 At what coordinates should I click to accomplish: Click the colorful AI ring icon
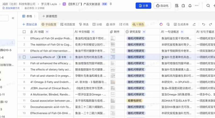coord(161,24)
